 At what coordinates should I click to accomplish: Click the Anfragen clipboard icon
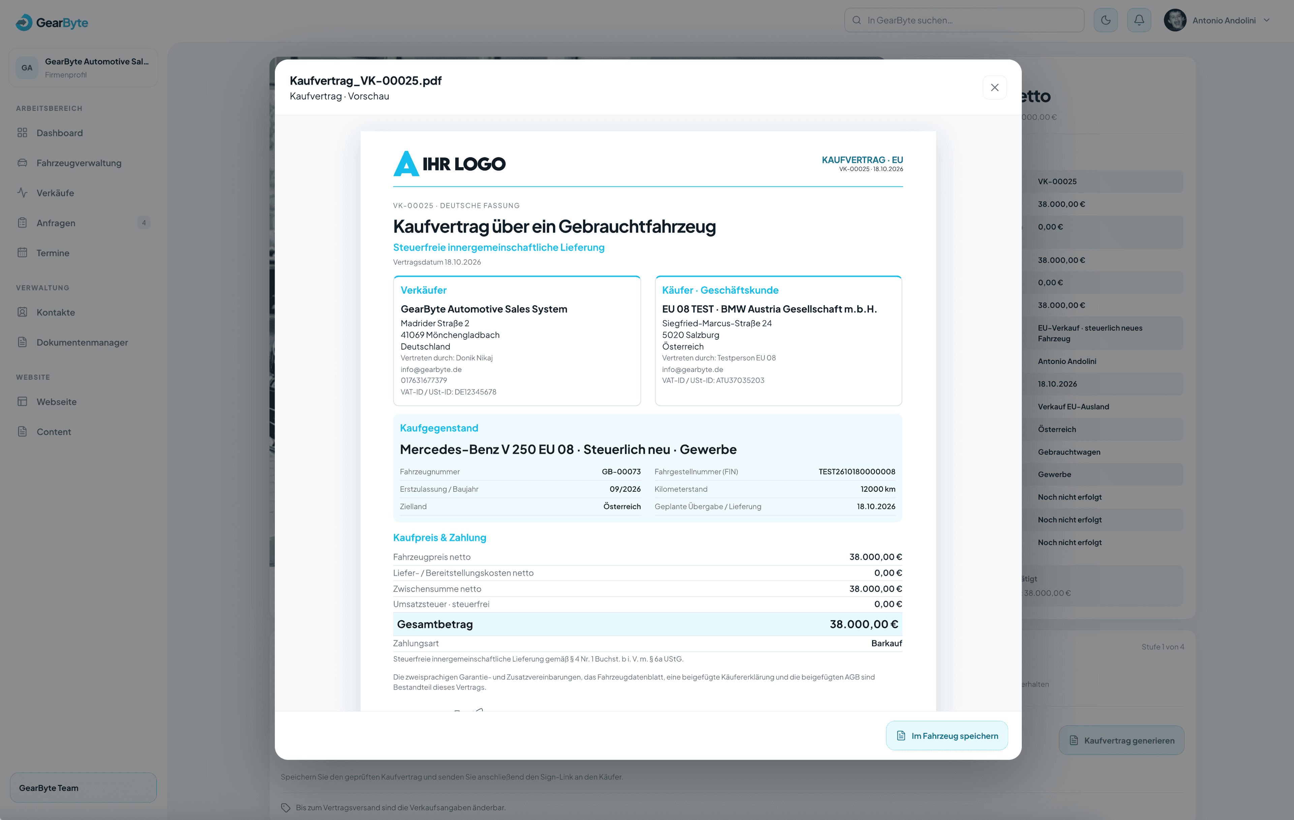pyautogui.click(x=22, y=223)
